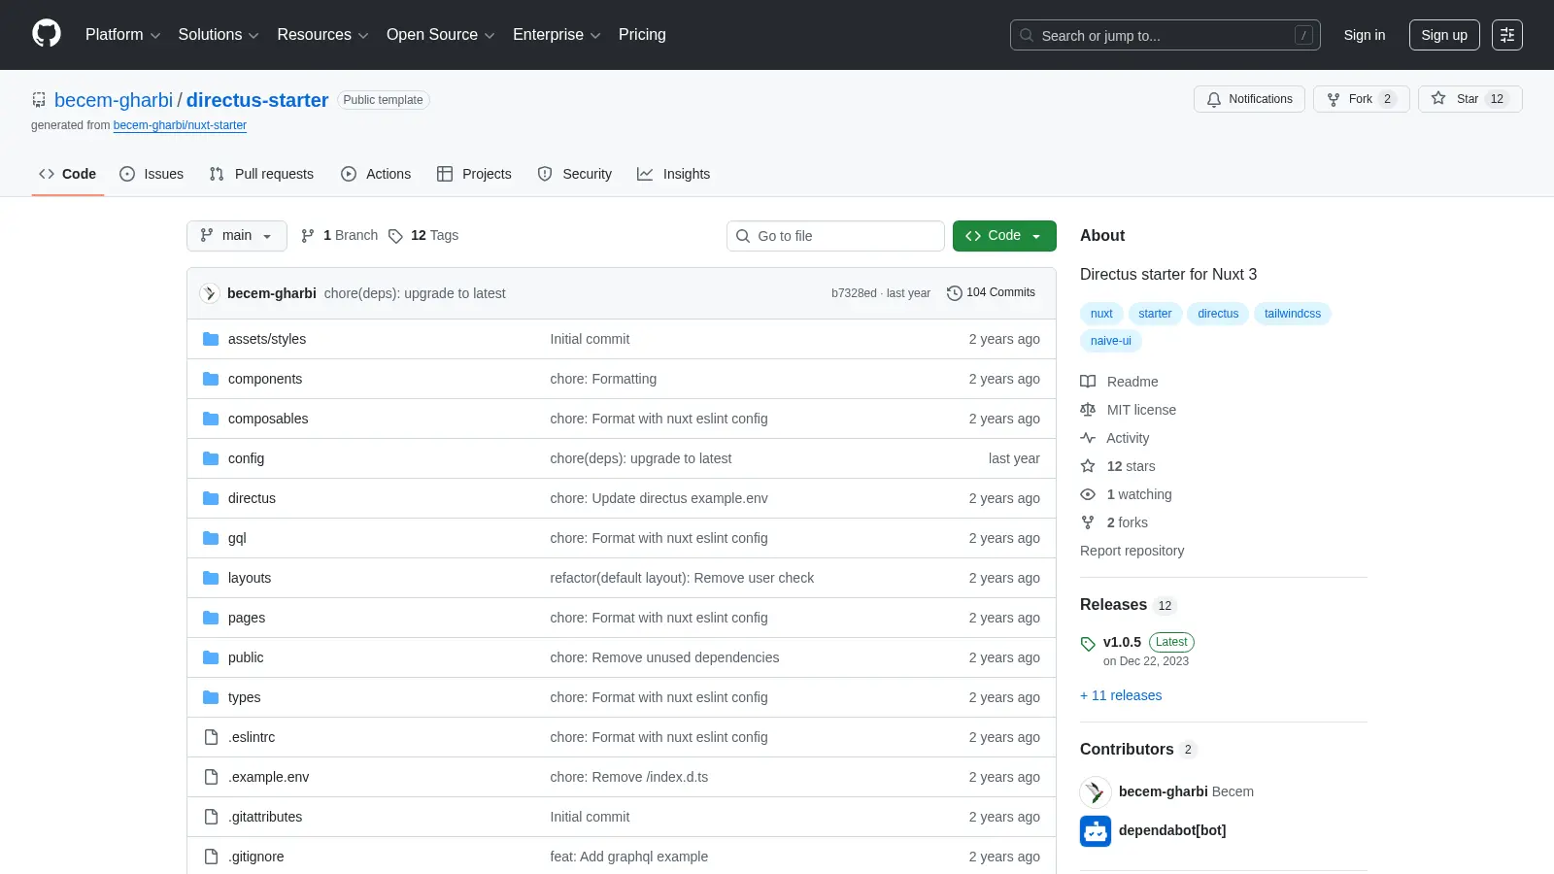
Task: Click the tailwindcss topic tag
Action: [x=1293, y=314]
